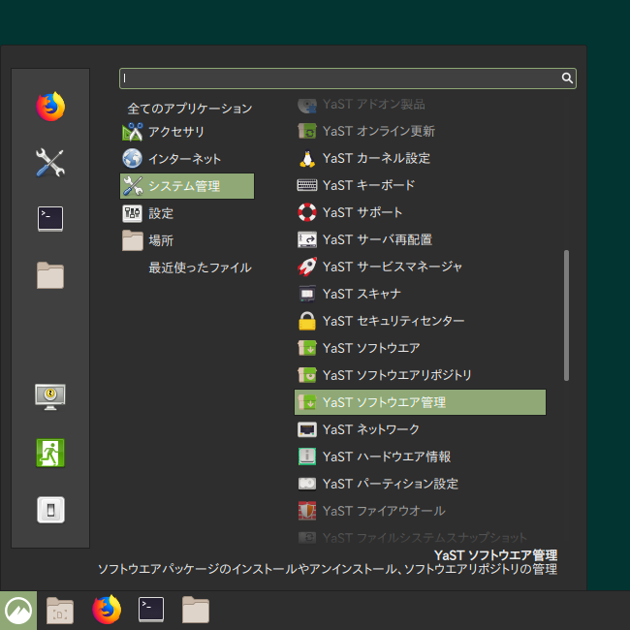Screen dimensions: 630x630
Task: Open YaST ハードウエア情報
Action: click(421, 457)
